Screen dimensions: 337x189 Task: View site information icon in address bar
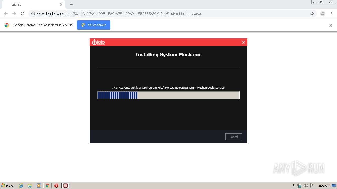[33, 14]
